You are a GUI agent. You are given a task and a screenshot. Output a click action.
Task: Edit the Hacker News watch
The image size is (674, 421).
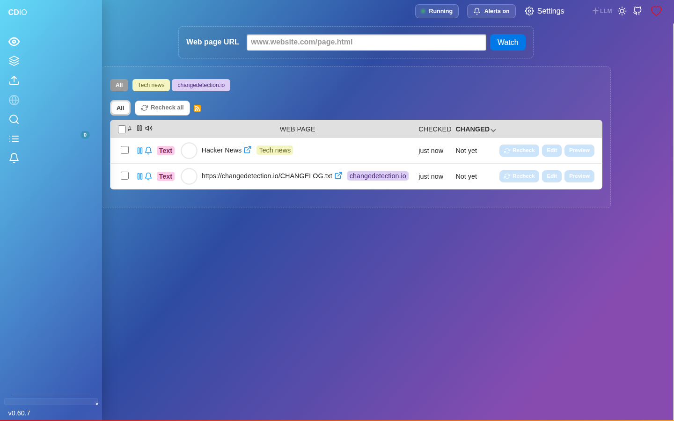point(552,151)
